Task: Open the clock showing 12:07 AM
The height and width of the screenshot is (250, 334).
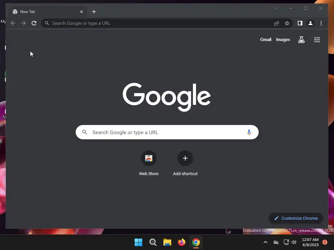Action: click(x=310, y=242)
